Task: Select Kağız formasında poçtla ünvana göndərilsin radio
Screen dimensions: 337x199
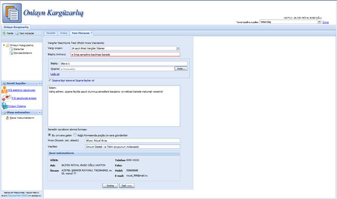Action: (75, 135)
